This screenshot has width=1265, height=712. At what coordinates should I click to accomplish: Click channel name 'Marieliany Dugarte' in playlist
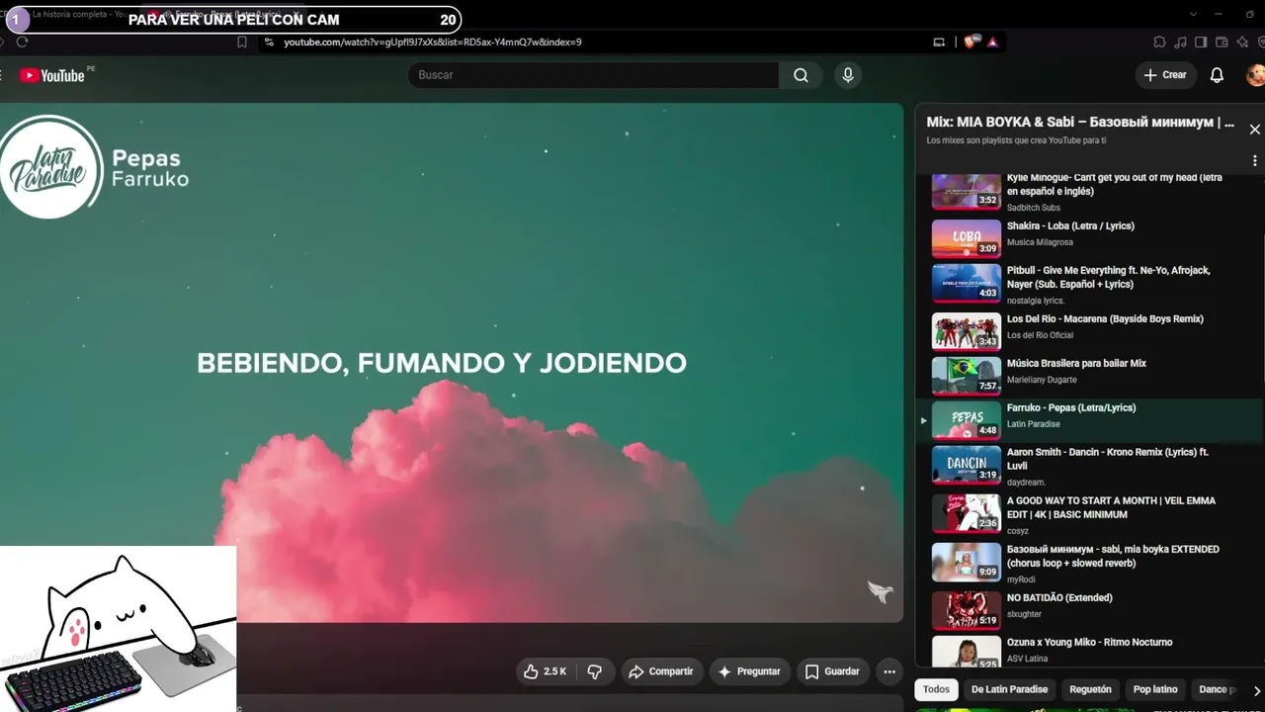coord(1042,380)
